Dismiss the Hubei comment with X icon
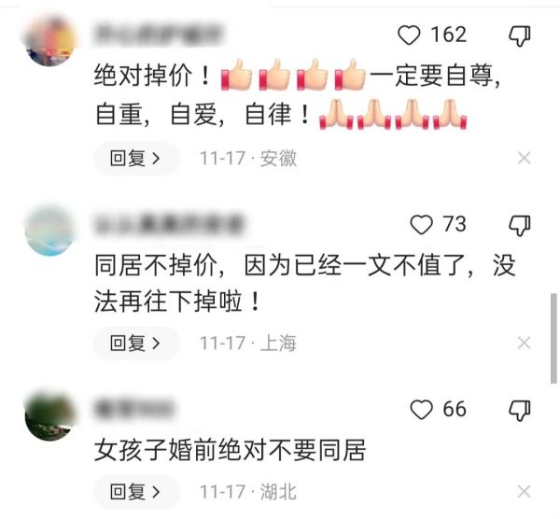Image resolution: width=560 pixels, height=519 pixels. tap(524, 492)
